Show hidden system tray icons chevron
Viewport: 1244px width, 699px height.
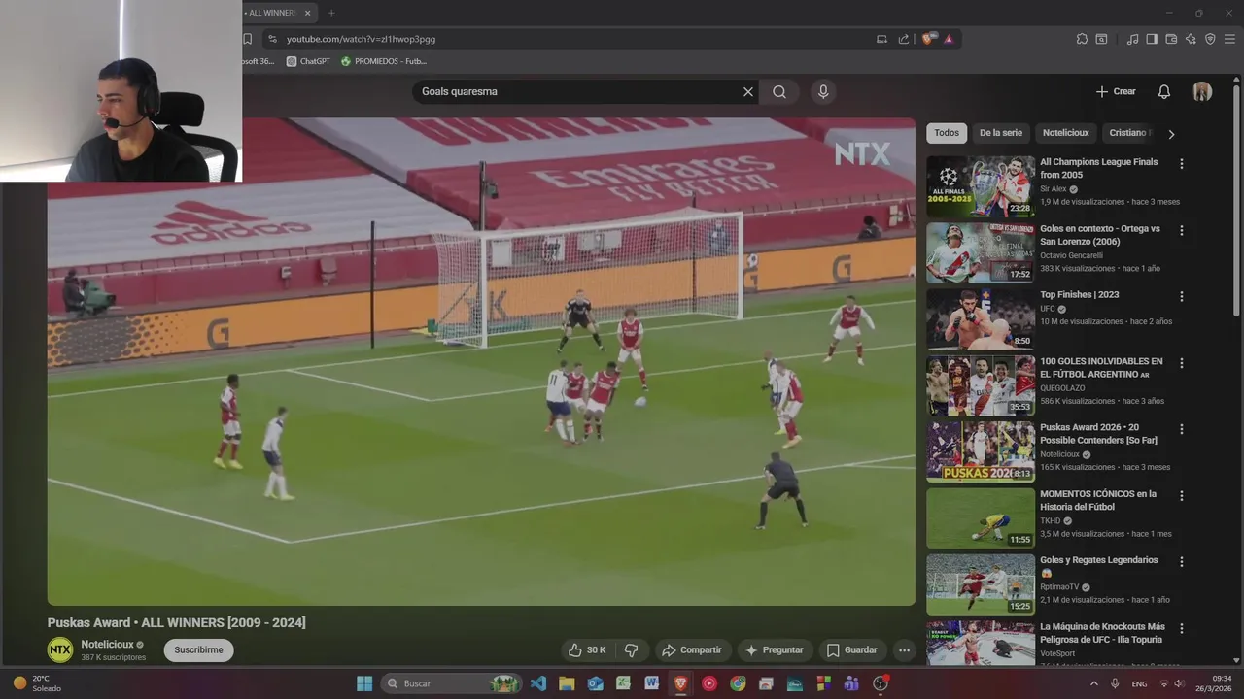(1094, 683)
